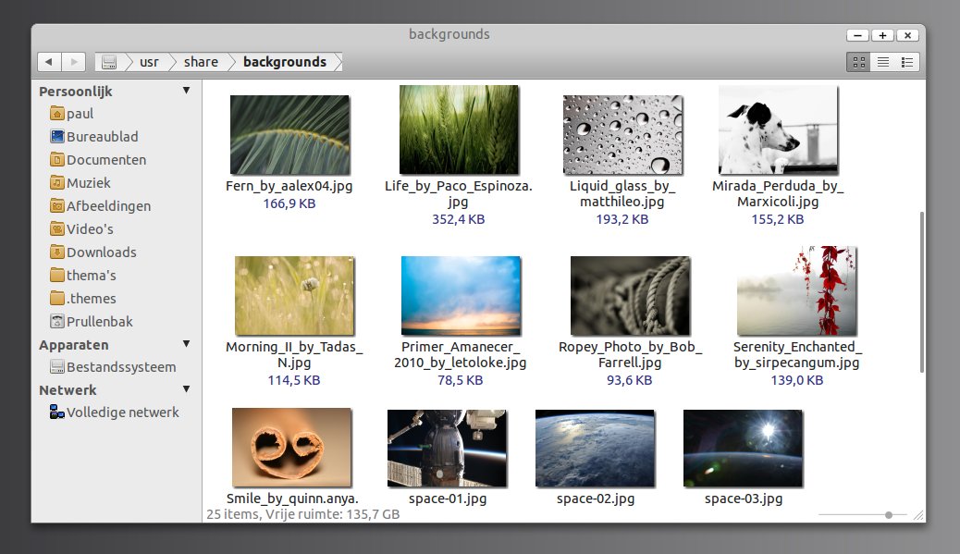Click the size label 352,4 KB
Screen dimensions: 960x554
pyautogui.click(x=459, y=219)
